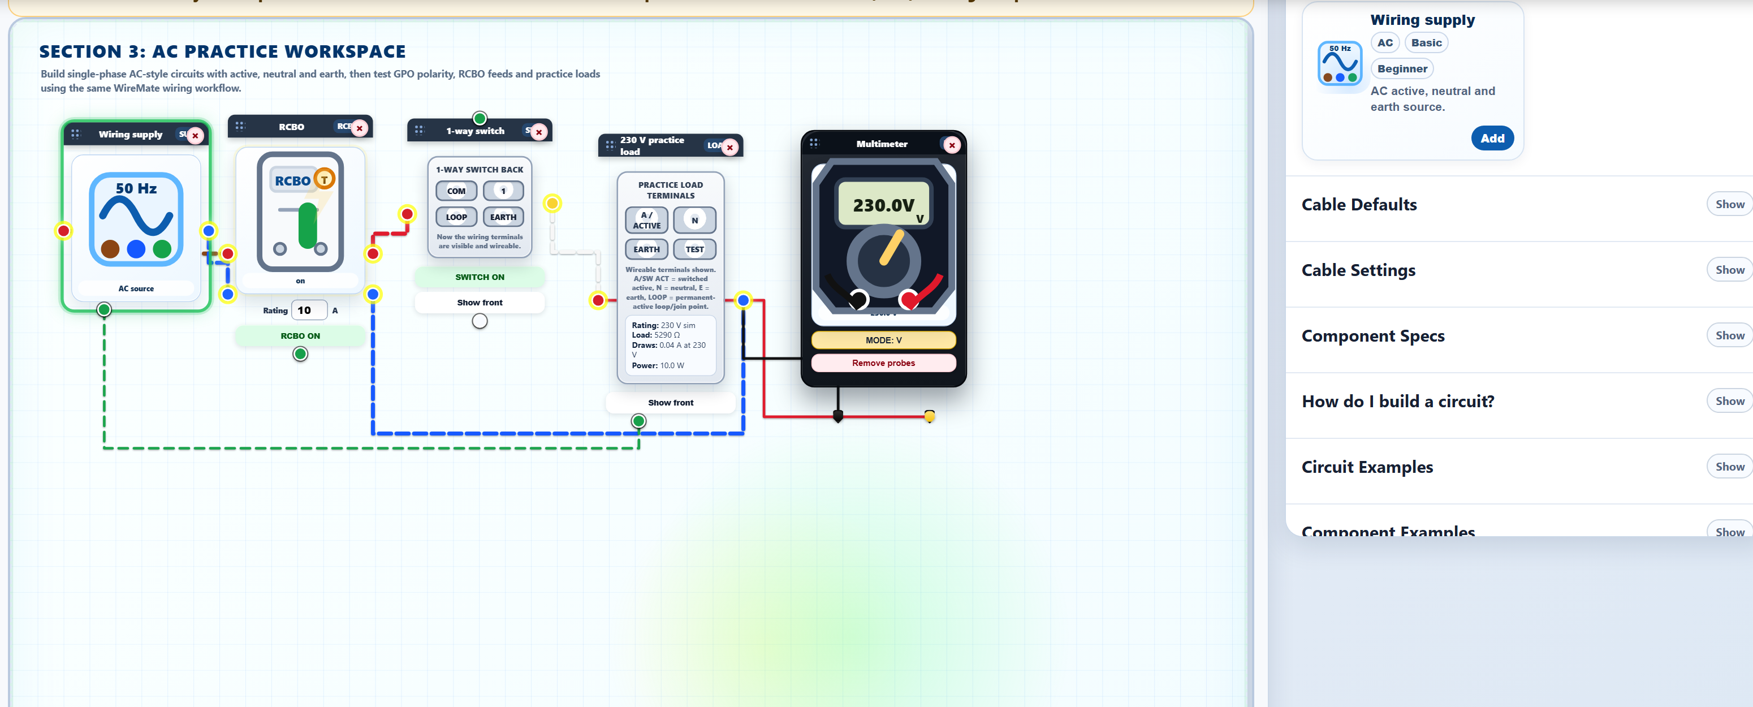
Task: Grab the Multimeter drag handle
Action: click(x=814, y=143)
